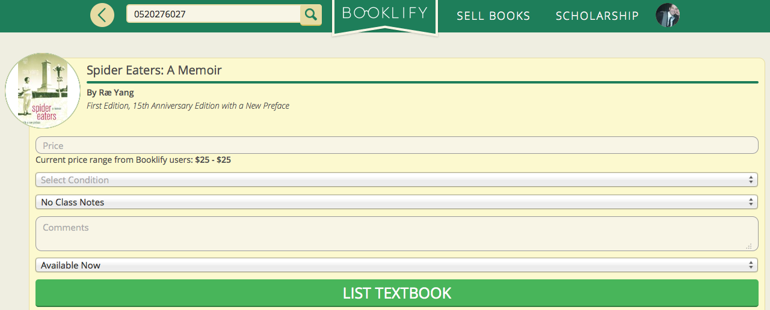Screen dimensions: 770x310
Task: Click the Spider Eaters: A Memoir title
Action: tap(154, 70)
